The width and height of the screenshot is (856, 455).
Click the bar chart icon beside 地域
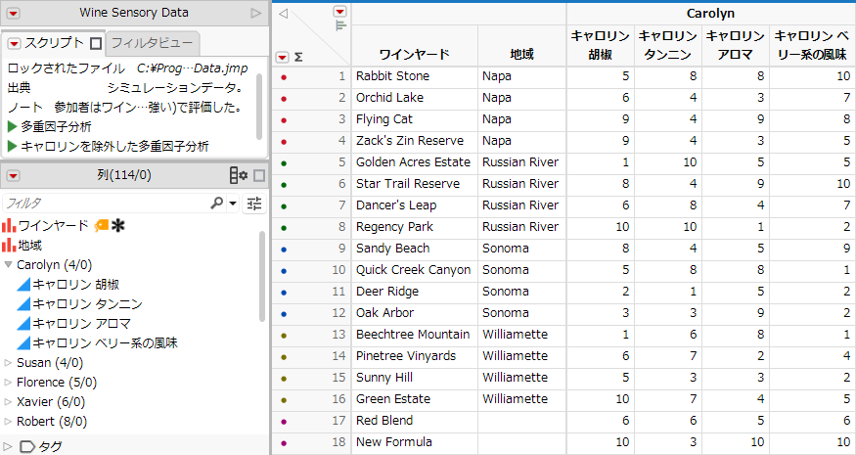click(9, 245)
